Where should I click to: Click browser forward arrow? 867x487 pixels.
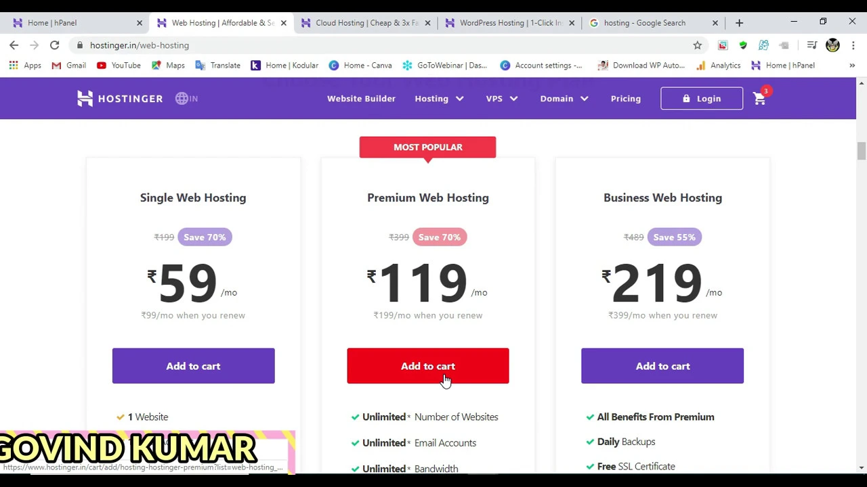pyautogui.click(x=34, y=45)
